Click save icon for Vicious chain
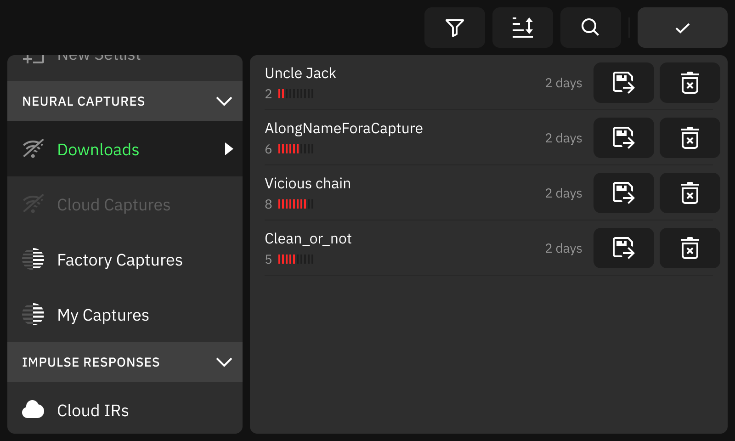The image size is (735, 441). [x=623, y=193]
